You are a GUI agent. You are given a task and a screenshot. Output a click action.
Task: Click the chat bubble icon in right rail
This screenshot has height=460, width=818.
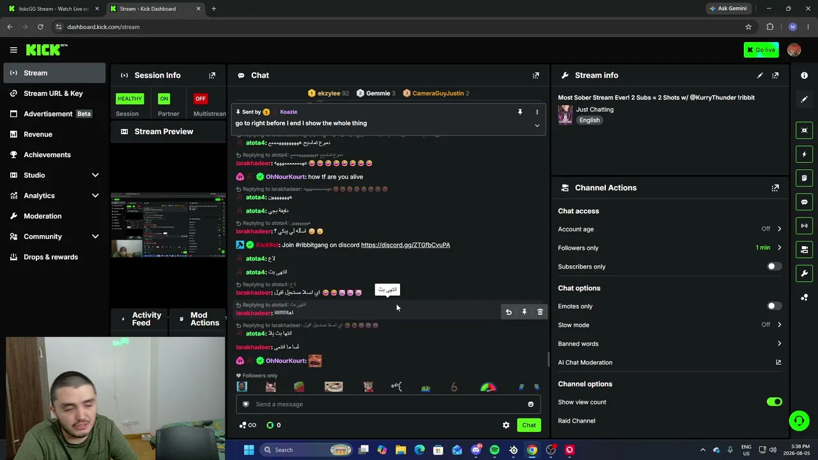[x=804, y=202]
